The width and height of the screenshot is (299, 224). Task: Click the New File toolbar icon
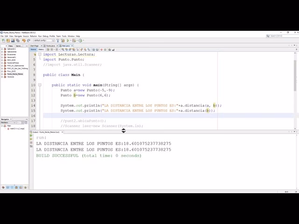(x=3, y=41)
